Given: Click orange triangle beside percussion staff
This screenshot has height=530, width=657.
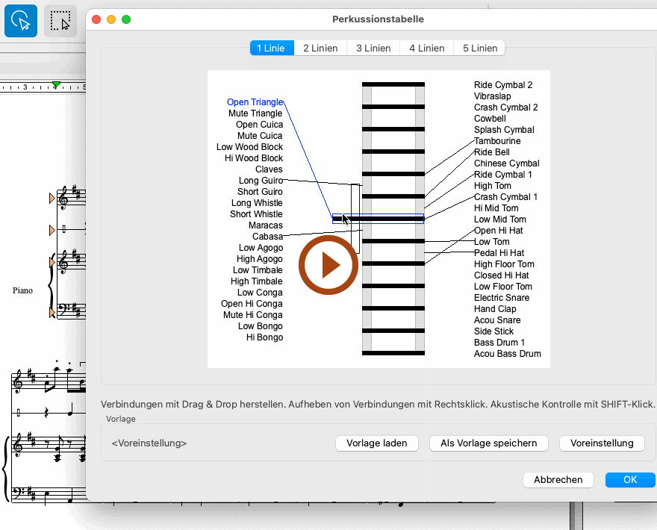Looking at the screenshot, I should (52, 230).
